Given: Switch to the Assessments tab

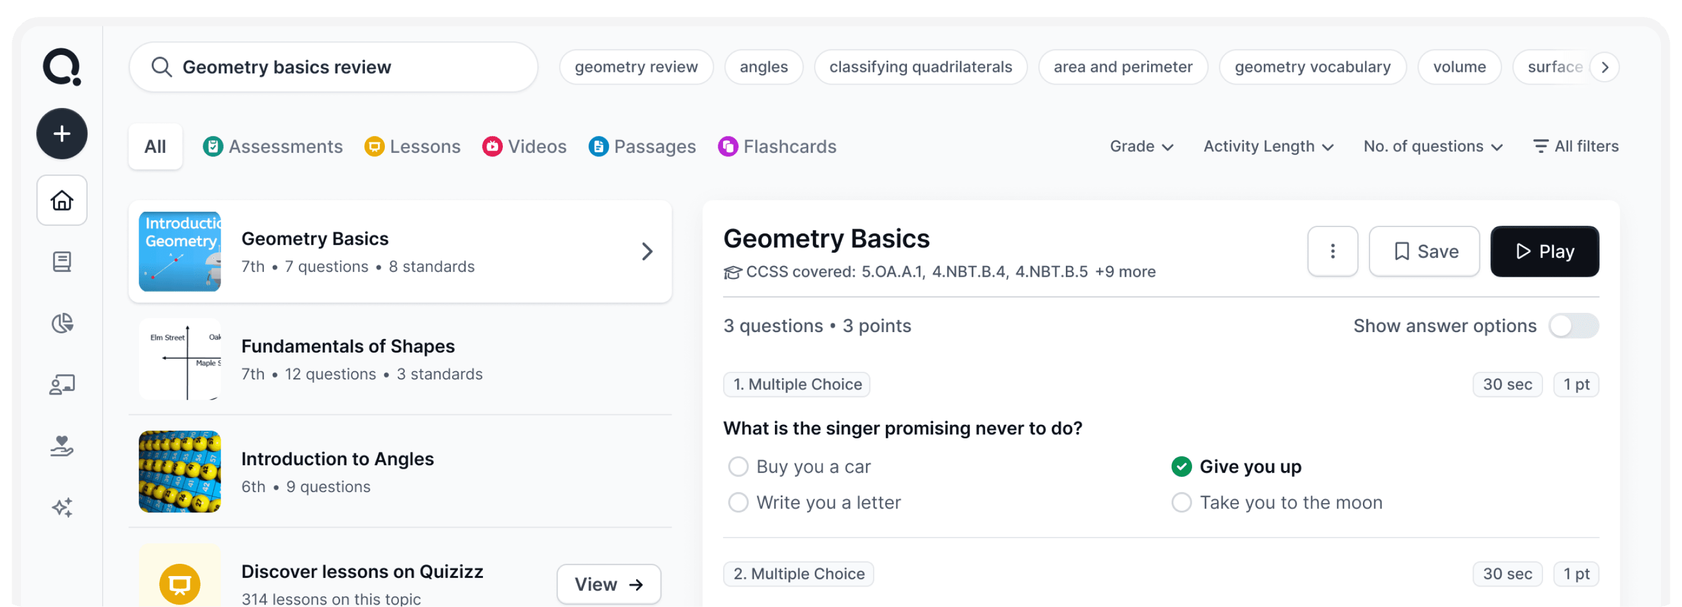Looking at the screenshot, I should pos(273,146).
